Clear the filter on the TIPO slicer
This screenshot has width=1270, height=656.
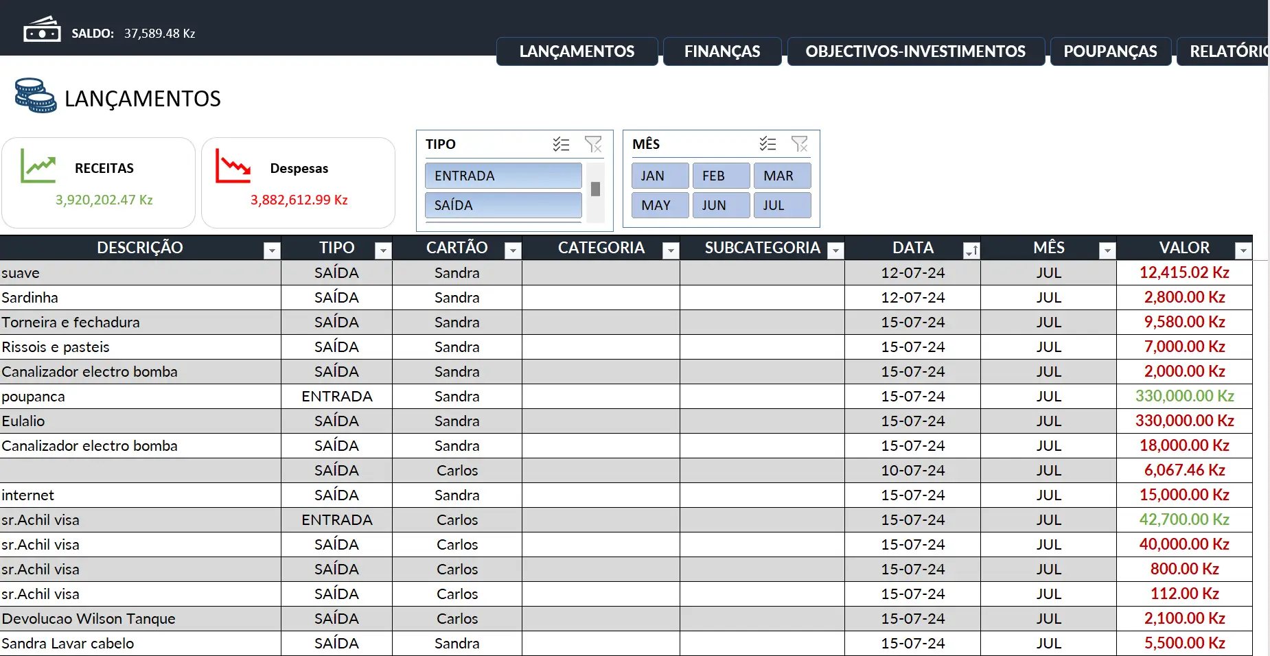pyautogui.click(x=593, y=144)
